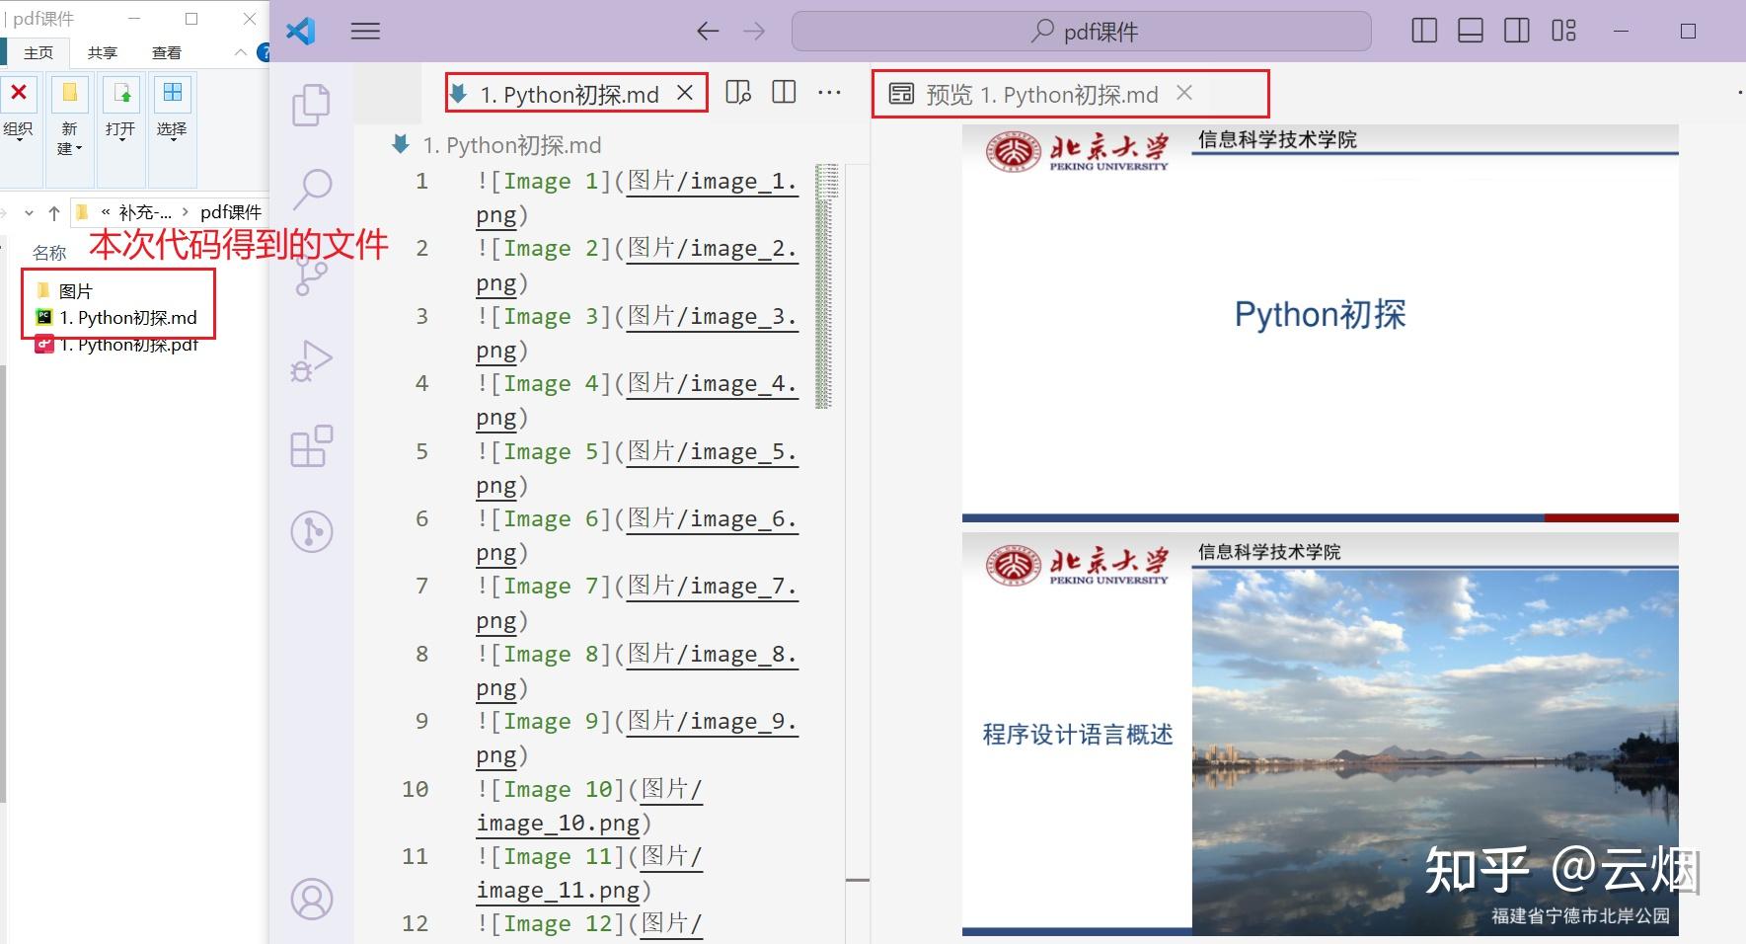The height and width of the screenshot is (944, 1746).
Task: Switch to the 查看 ribbon tab
Action: (167, 52)
